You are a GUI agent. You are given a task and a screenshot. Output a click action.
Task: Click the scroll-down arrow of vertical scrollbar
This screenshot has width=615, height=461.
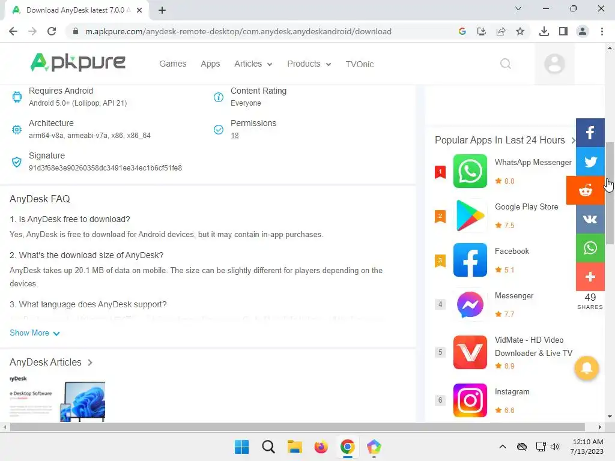(610, 417)
